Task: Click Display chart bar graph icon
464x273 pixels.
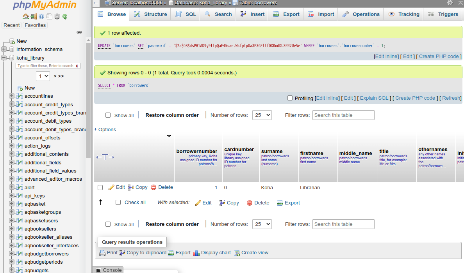Action: click(x=196, y=253)
